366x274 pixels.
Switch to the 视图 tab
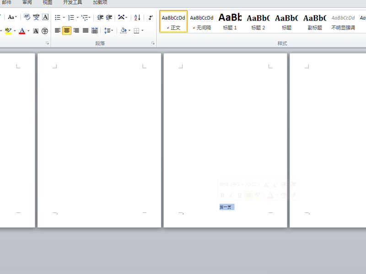tap(48, 2)
